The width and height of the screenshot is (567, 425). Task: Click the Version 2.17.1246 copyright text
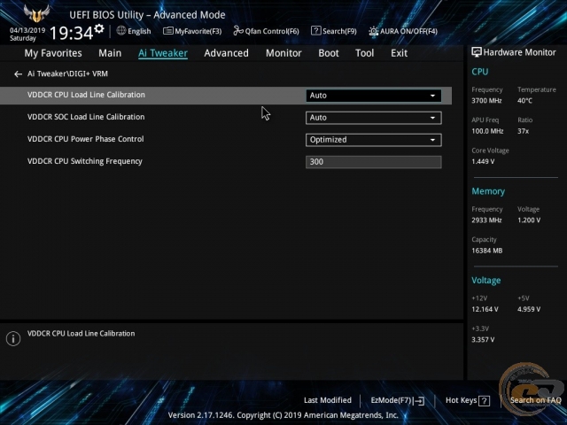click(283, 415)
